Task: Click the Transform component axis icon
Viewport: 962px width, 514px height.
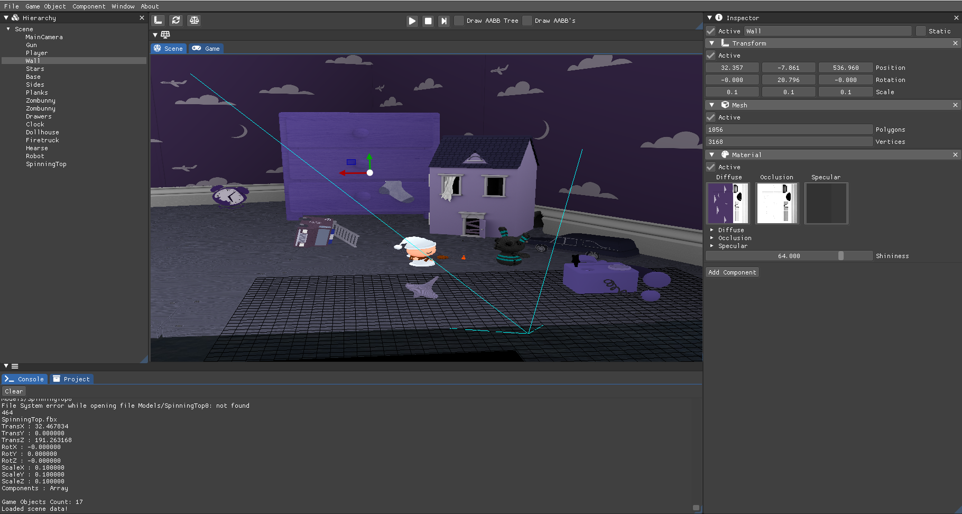Action: click(725, 43)
